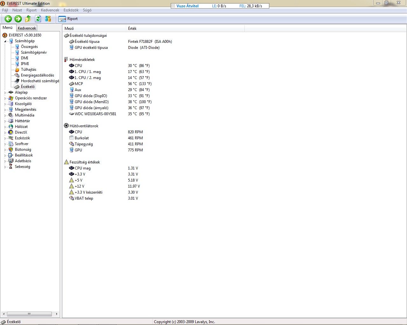The image size is (407, 325).
Task: Click the Hordozható számítógép icon
Action: 17,81
